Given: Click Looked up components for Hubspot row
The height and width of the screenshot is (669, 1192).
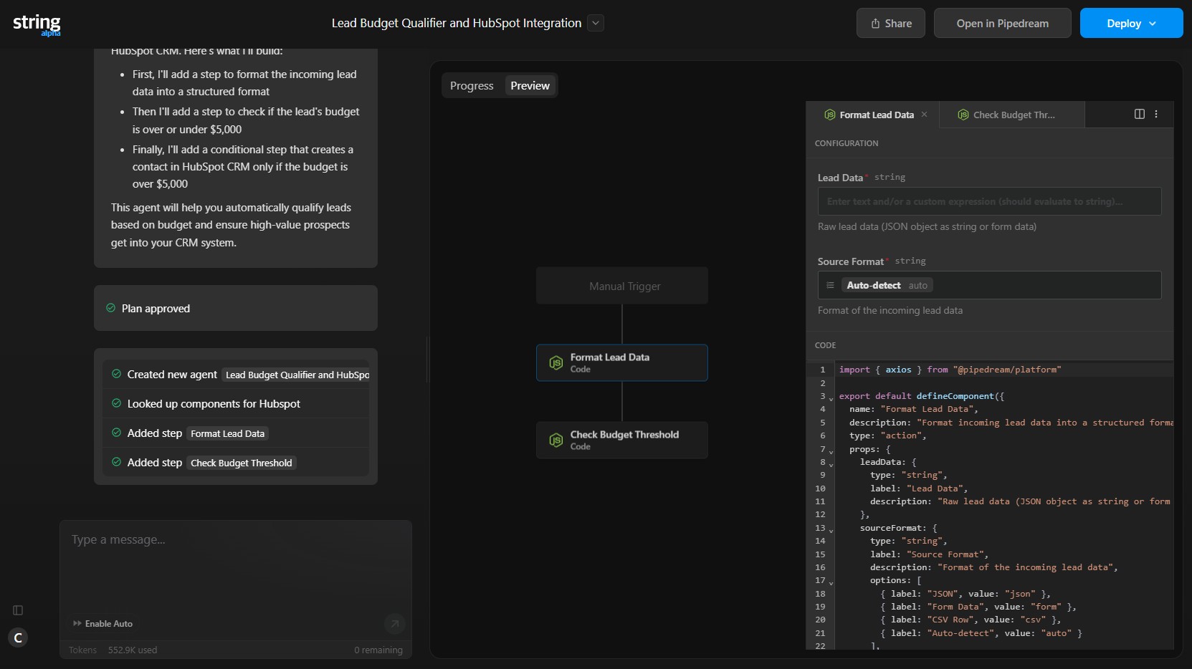Looking at the screenshot, I should (235, 403).
